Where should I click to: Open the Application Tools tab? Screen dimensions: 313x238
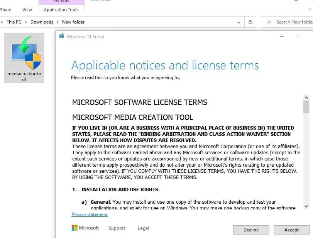pyautogui.click(x=61, y=10)
